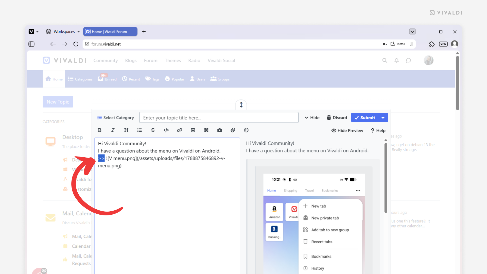Click the camera upload image icon
This screenshot has height=274, width=487.
coord(220,130)
